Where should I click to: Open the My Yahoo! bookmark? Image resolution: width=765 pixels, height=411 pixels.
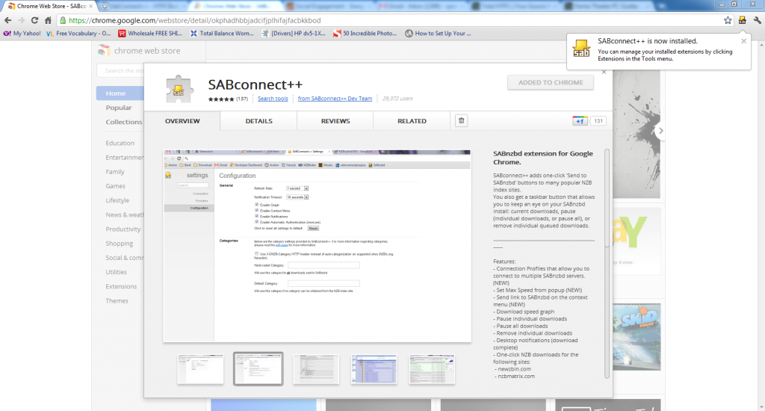point(22,34)
